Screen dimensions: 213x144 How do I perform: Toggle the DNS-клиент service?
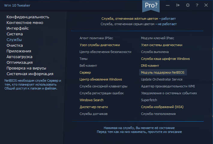[150, 66]
